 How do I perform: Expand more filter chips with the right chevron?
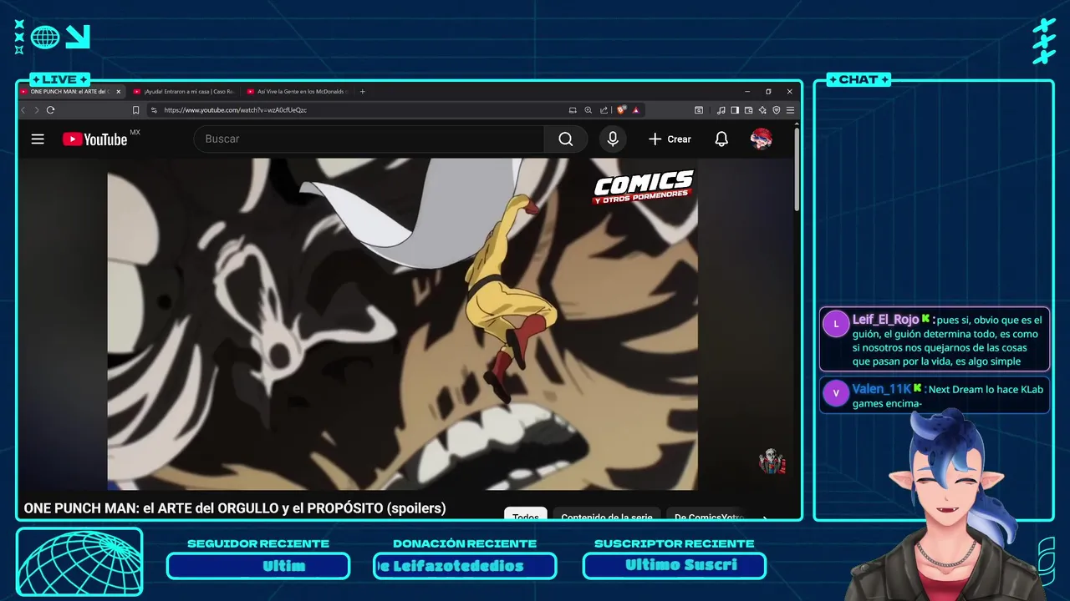click(765, 516)
